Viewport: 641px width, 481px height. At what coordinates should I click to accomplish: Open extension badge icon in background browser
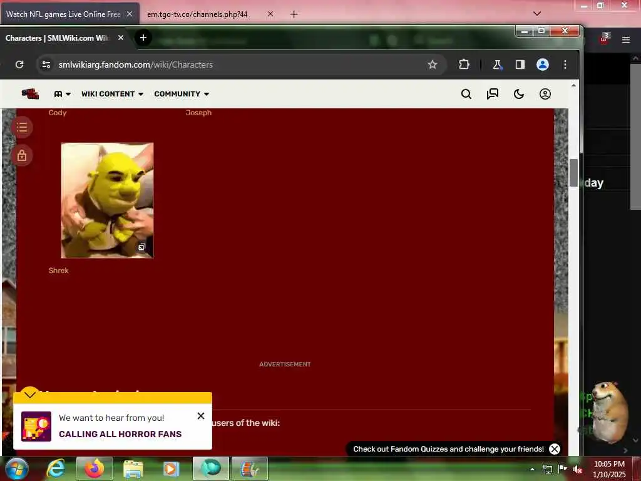(x=604, y=39)
